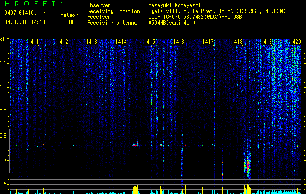306x194 pixels.
Task: Click the 1415 time marker
Action: point(149,42)
